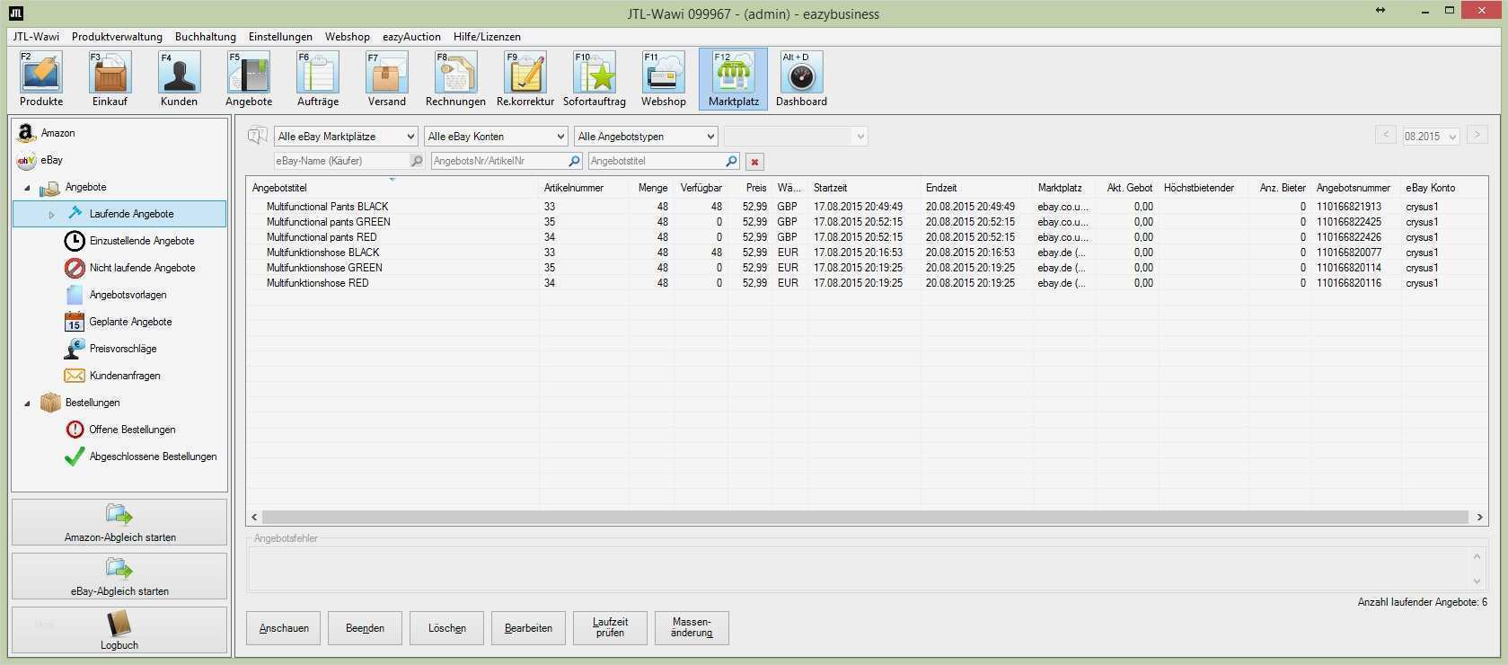Open the Alle eBay Konten dropdown
Viewport: 1508px width, 665px height.
[496, 137]
